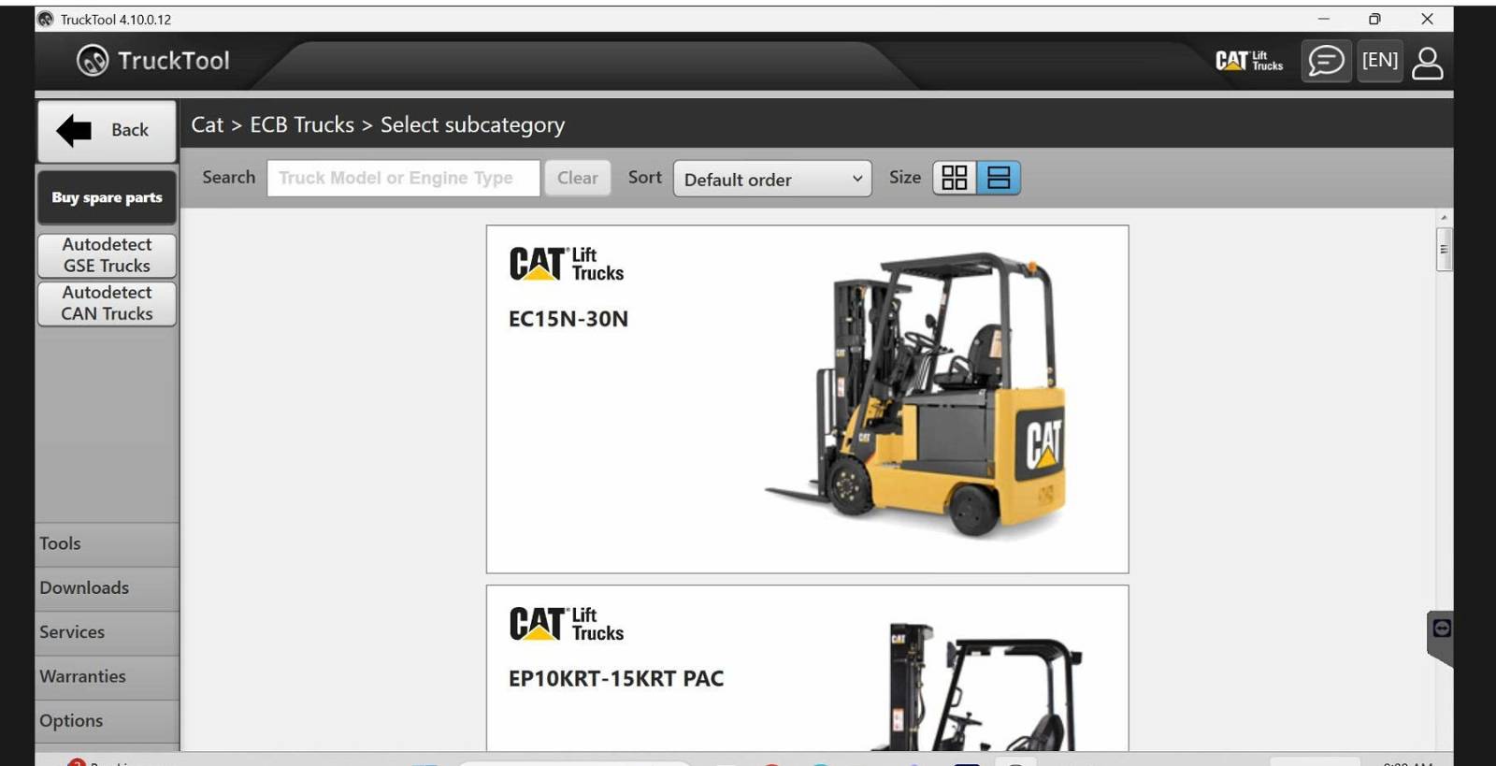Click CAT Lift Trucks logo on EC15N-30N card
The height and width of the screenshot is (766, 1496).
pos(567,264)
